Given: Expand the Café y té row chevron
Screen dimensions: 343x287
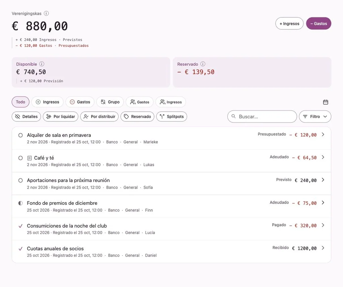Looking at the screenshot, I should pyautogui.click(x=323, y=157).
